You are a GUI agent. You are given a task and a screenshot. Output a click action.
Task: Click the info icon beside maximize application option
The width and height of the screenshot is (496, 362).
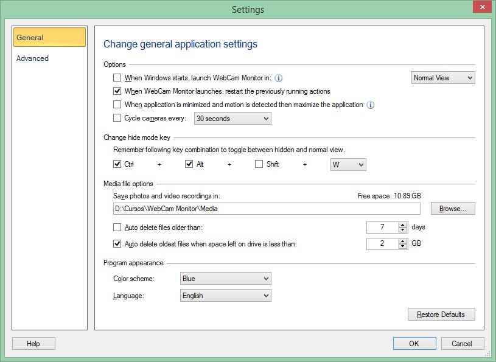(372, 105)
